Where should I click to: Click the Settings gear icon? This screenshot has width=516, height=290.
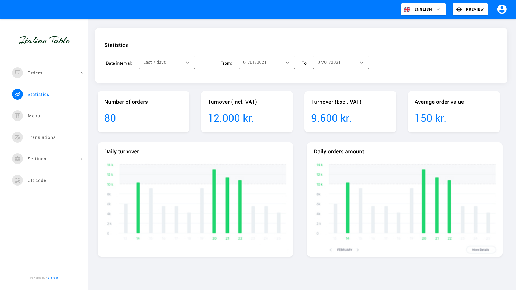click(x=17, y=159)
